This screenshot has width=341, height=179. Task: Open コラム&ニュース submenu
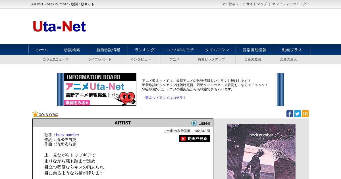coord(56,59)
